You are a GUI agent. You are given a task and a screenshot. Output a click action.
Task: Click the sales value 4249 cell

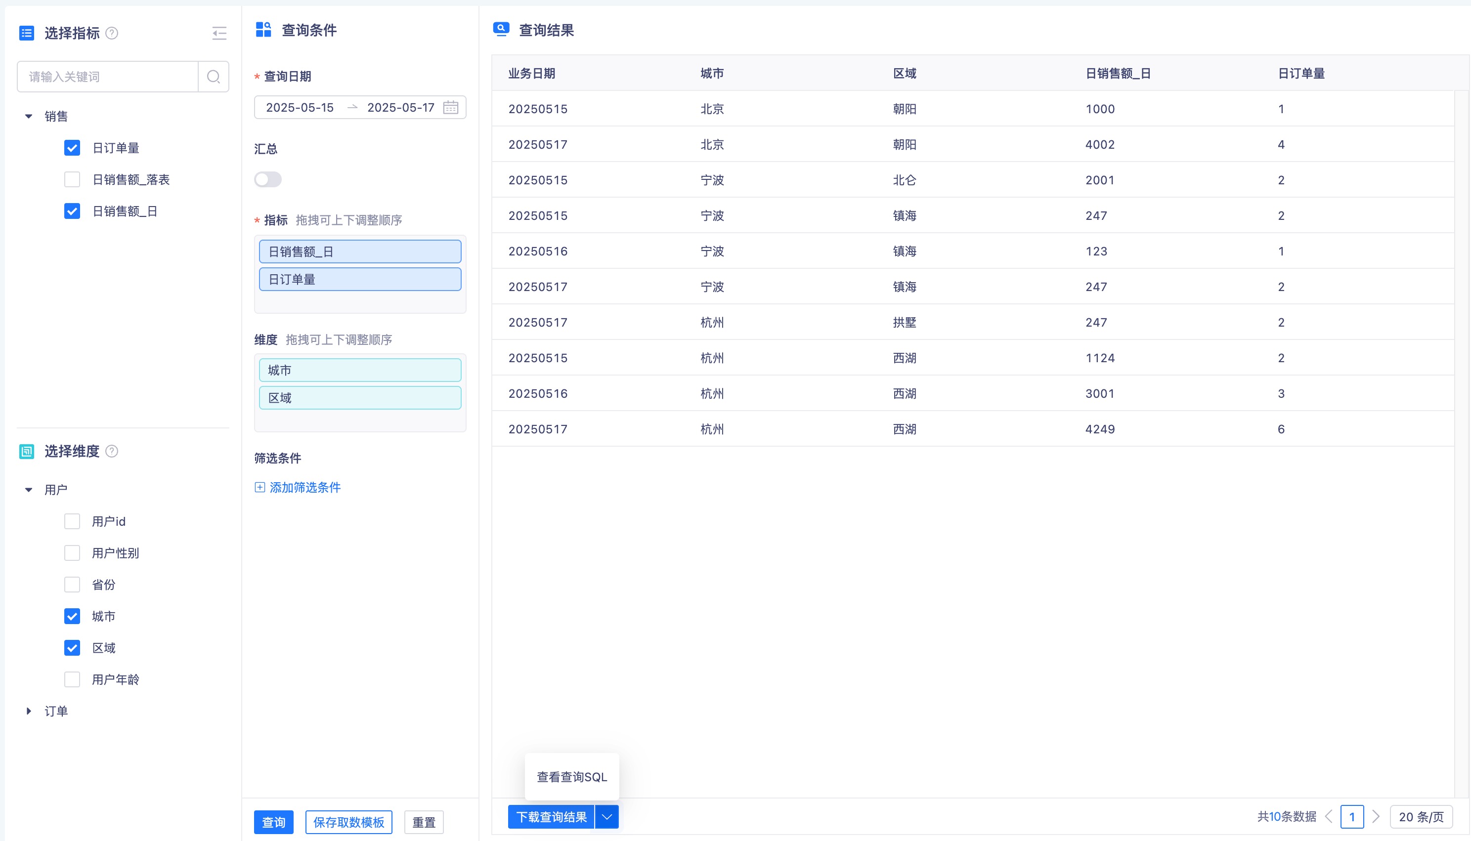1100,429
